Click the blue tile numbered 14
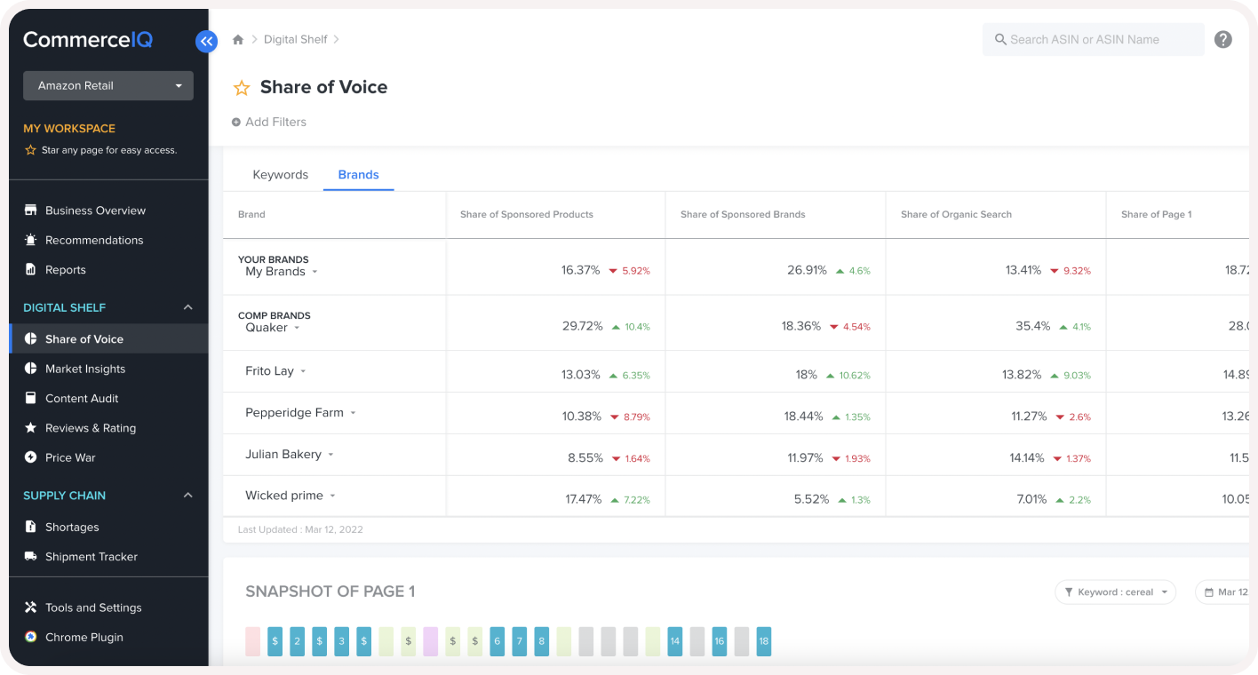 (675, 641)
